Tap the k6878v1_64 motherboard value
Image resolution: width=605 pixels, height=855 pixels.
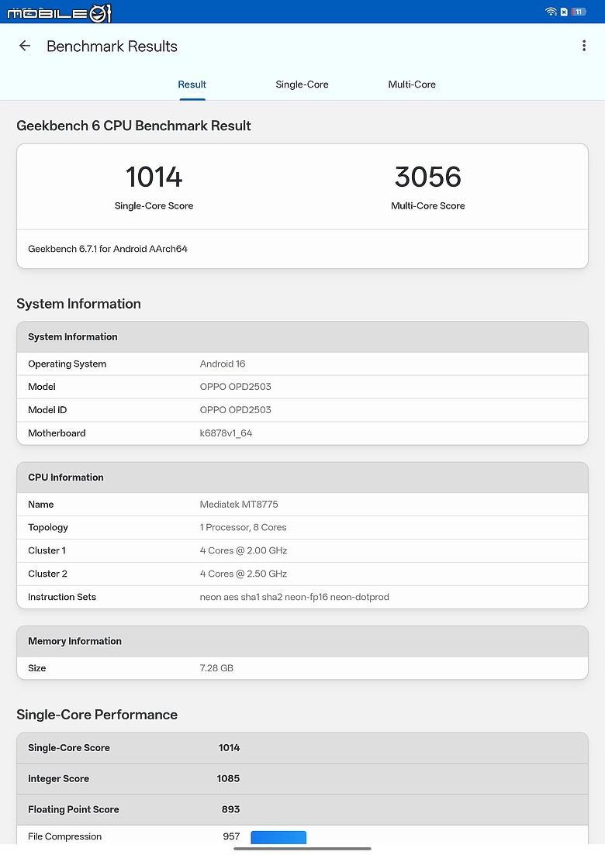coord(226,433)
